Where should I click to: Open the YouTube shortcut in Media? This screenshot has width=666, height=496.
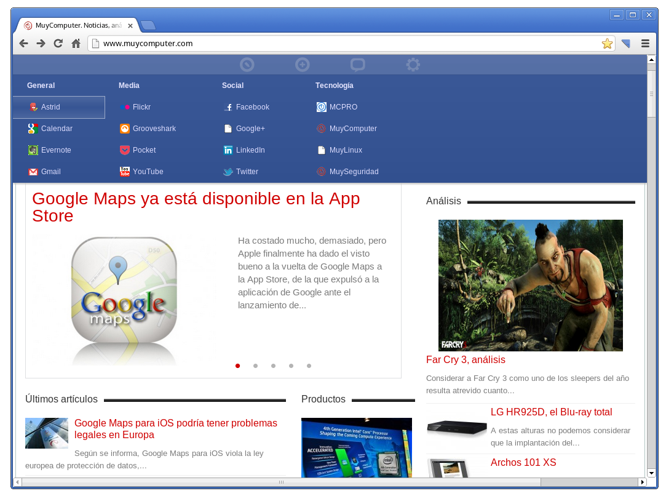[148, 172]
